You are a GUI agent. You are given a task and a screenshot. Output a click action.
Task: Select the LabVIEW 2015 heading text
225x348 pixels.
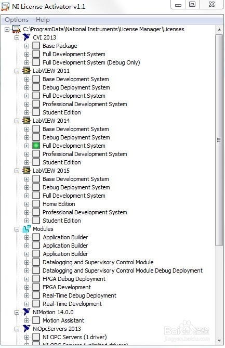[51, 171]
